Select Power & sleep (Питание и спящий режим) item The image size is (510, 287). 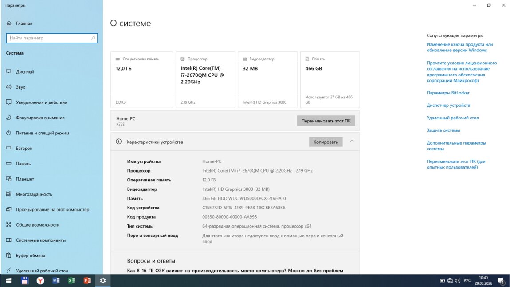pyautogui.click(x=42, y=133)
